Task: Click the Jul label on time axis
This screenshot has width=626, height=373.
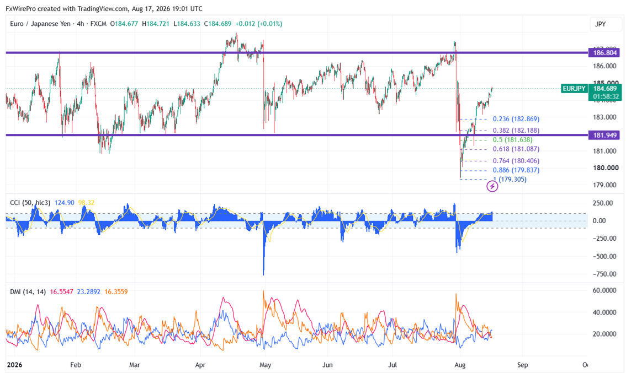Action: [x=393, y=365]
